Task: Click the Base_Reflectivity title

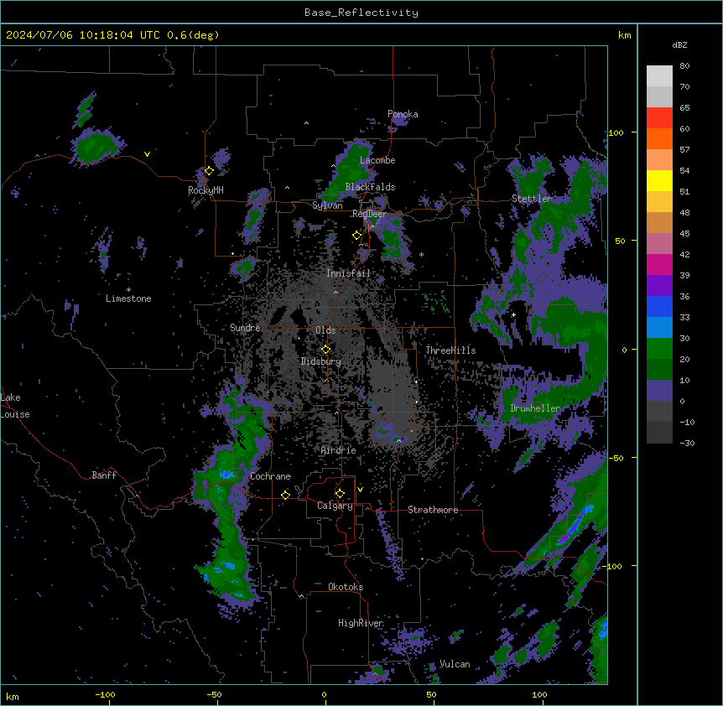Action: point(361,13)
